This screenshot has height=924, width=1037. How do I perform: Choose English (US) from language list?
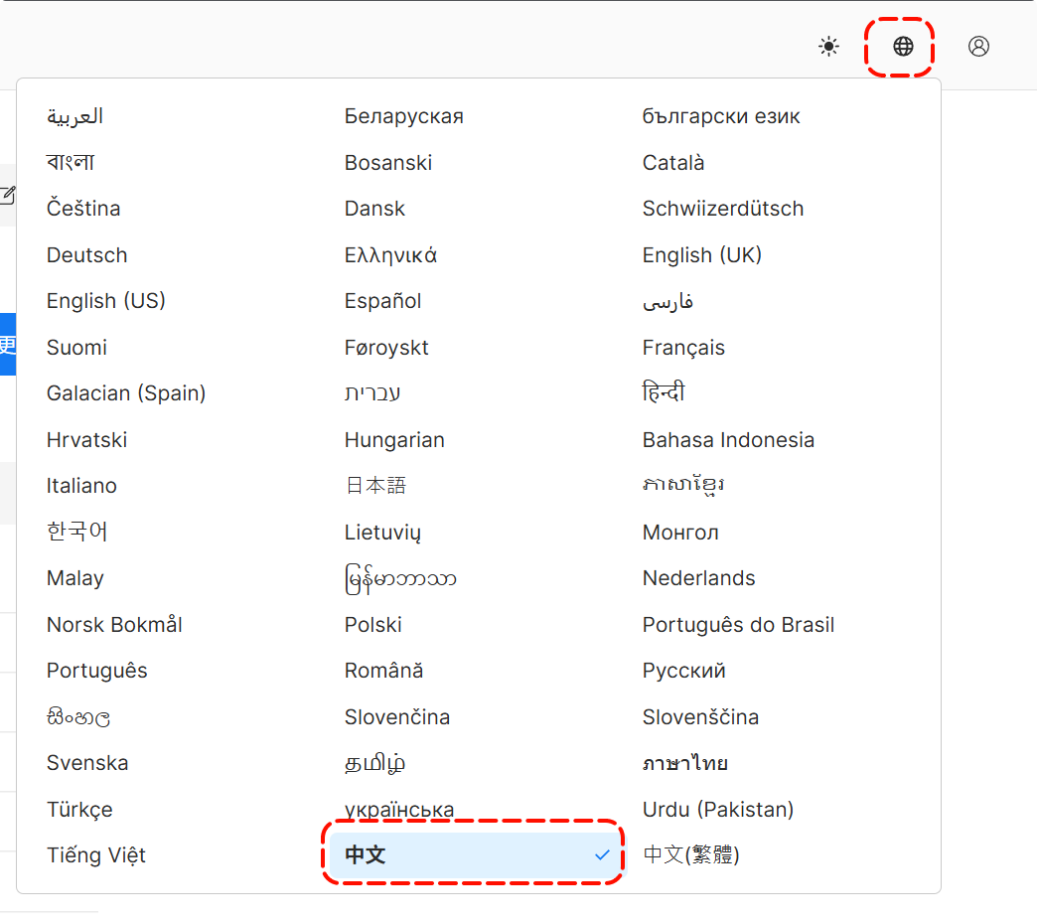point(106,301)
